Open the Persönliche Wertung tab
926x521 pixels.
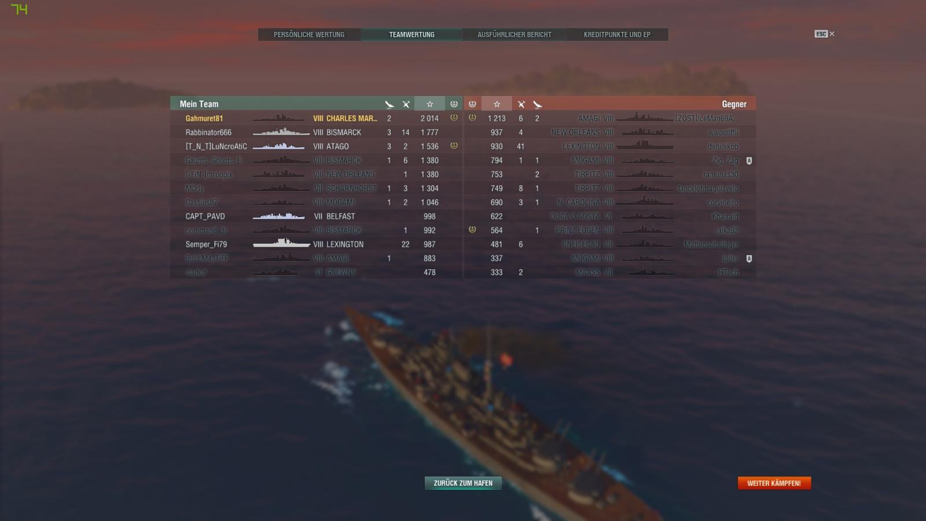tap(309, 35)
